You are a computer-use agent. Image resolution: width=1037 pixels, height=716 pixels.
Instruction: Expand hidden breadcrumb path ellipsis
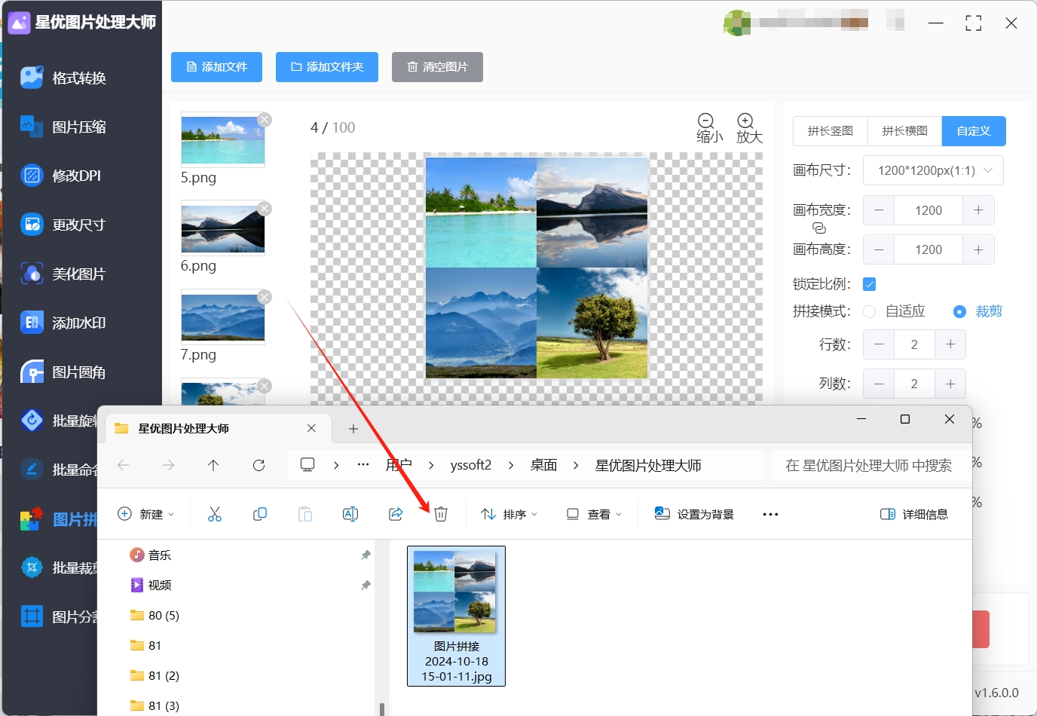[363, 465]
